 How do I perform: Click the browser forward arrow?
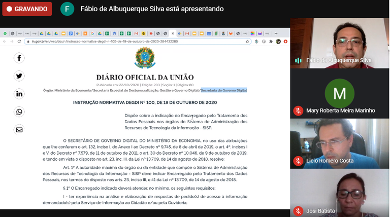click(x=12, y=42)
